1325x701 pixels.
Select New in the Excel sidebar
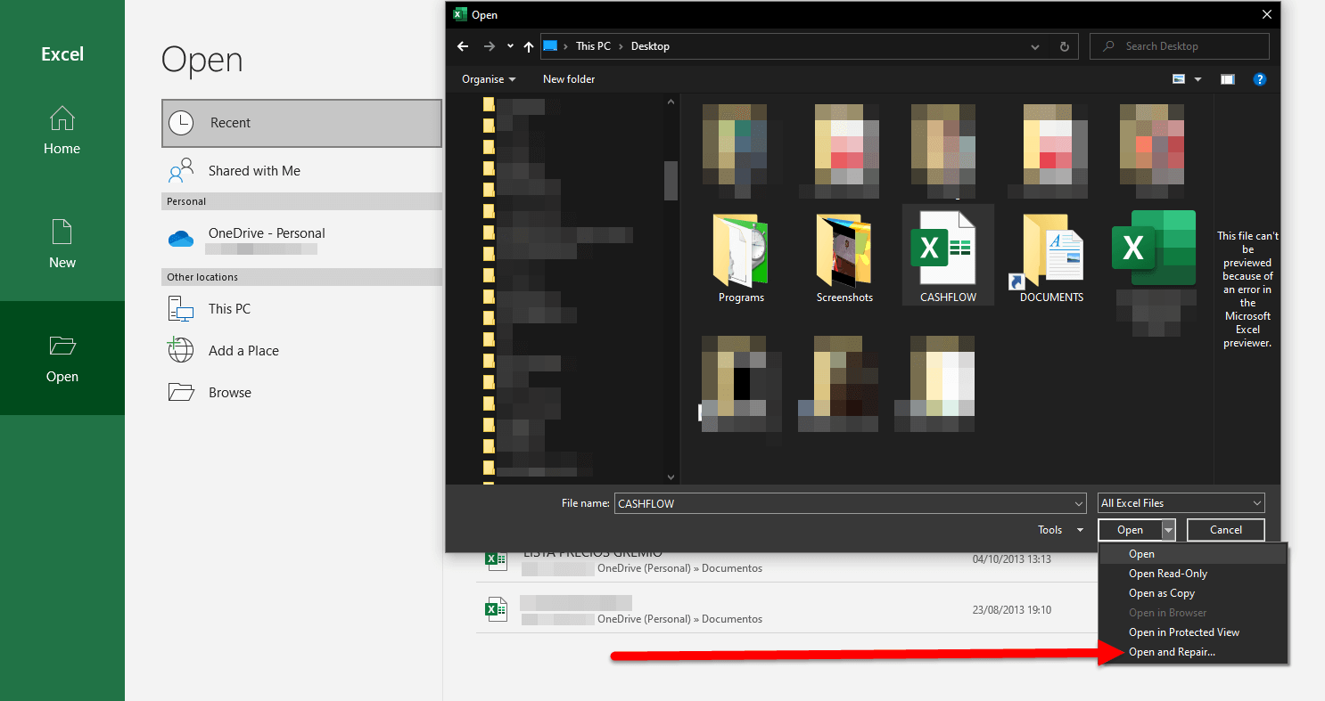click(x=62, y=244)
